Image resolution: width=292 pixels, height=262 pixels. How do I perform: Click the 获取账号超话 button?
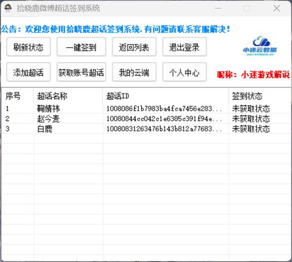pyautogui.click(x=81, y=72)
